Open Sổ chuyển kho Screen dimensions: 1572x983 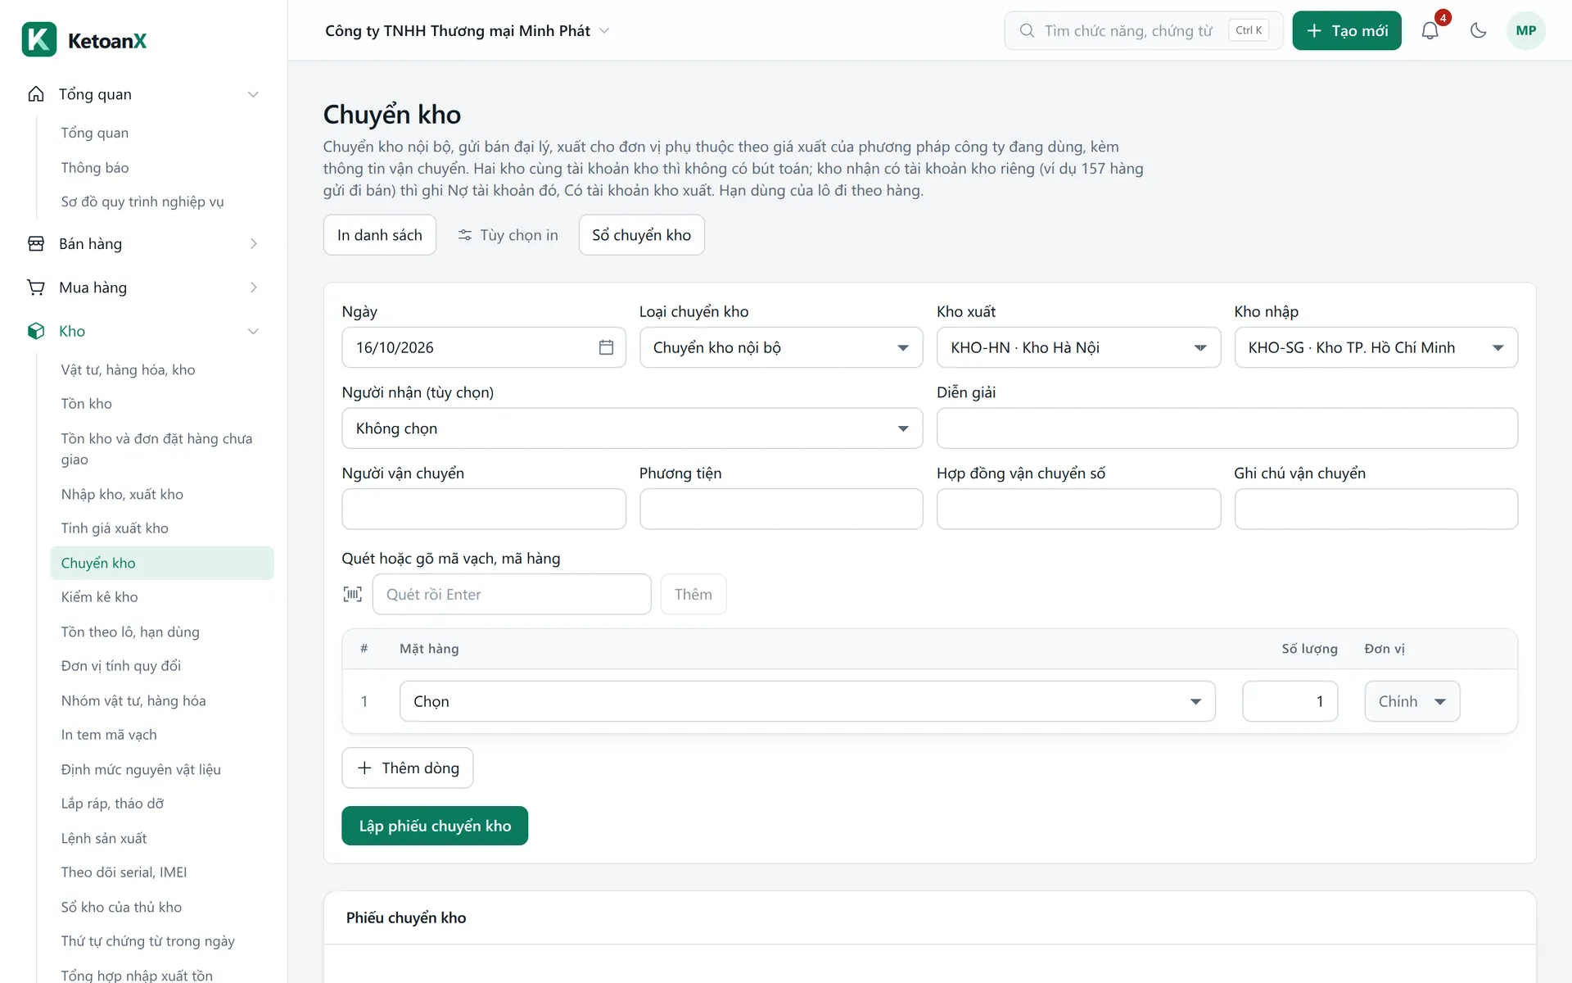pyautogui.click(x=641, y=235)
